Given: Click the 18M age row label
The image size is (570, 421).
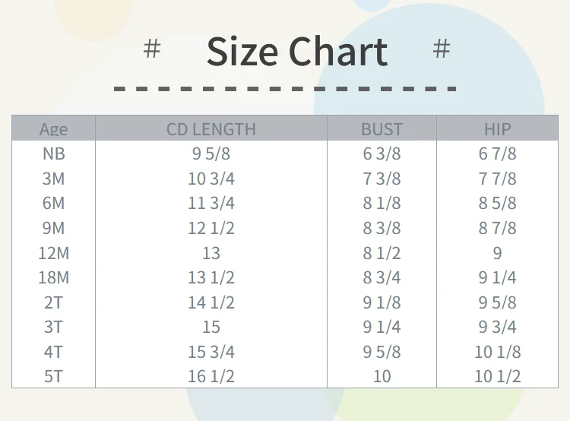Looking at the screenshot, I should point(53,277).
